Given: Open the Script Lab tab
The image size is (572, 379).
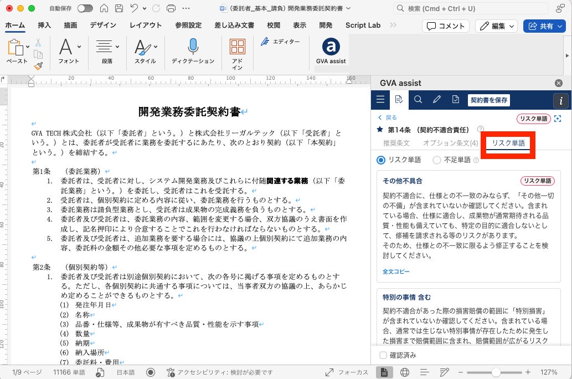Looking at the screenshot, I should (363, 25).
